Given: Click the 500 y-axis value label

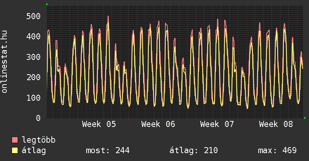Looking at the screenshot, I should pyautogui.click(x=33, y=16).
